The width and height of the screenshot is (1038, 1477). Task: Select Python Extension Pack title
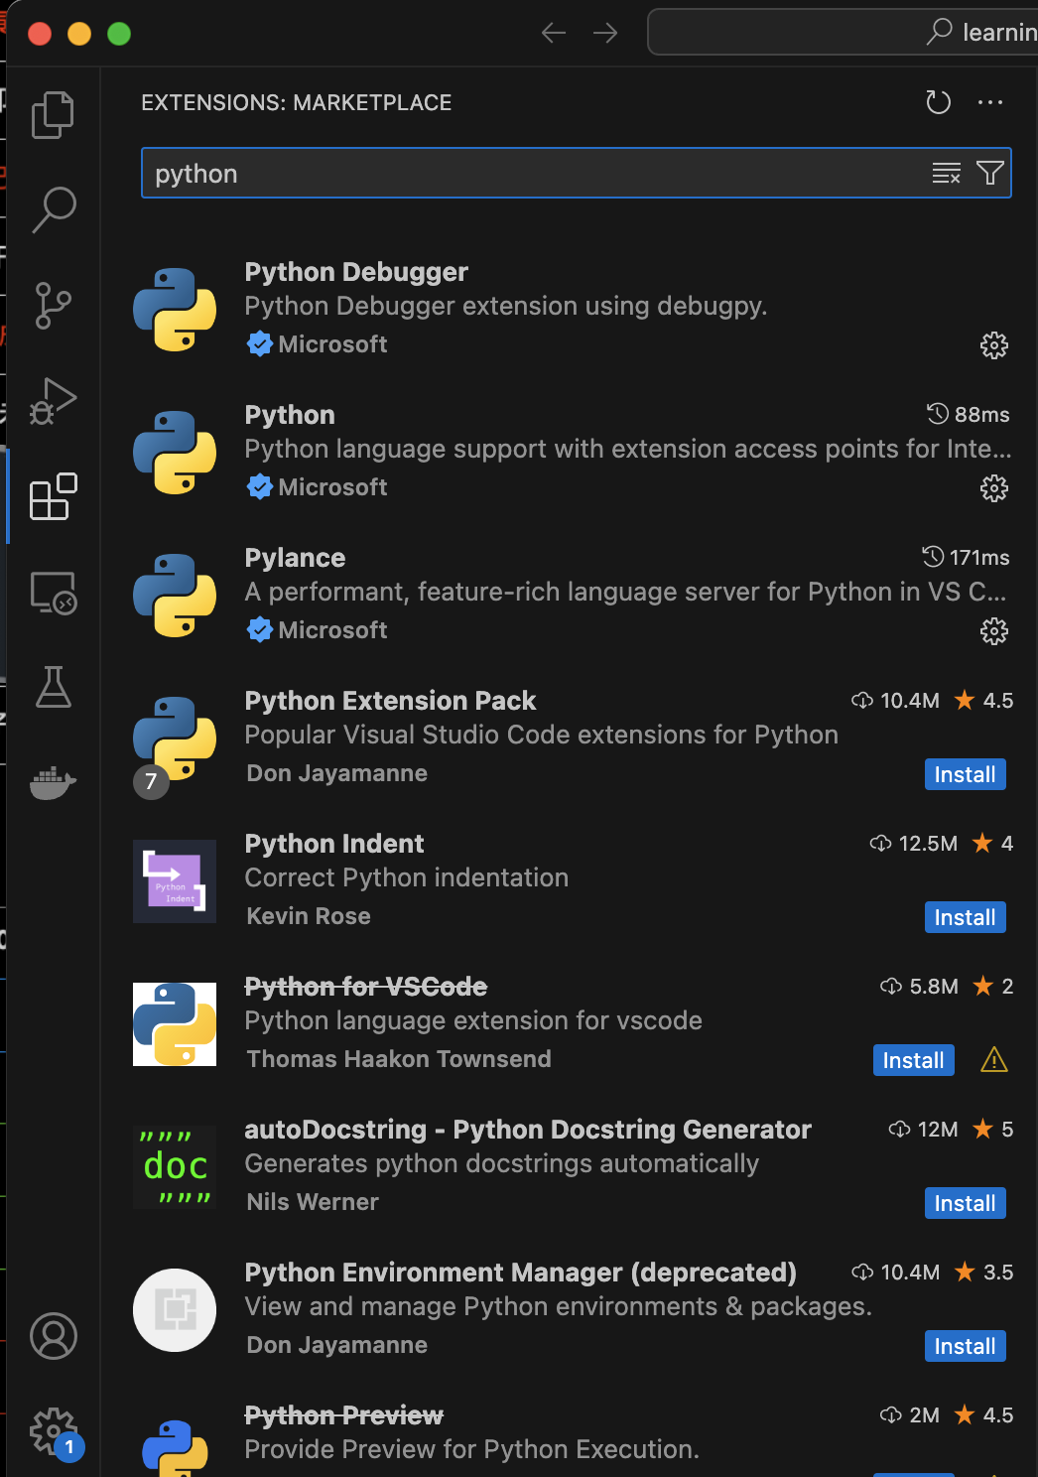(x=390, y=701)
